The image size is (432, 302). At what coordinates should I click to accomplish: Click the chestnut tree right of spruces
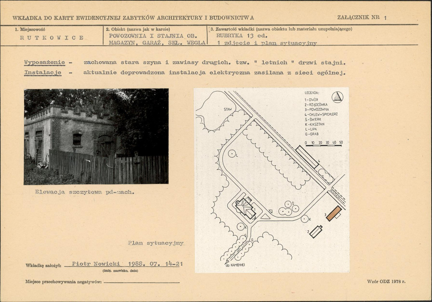(x=305, y=218)
